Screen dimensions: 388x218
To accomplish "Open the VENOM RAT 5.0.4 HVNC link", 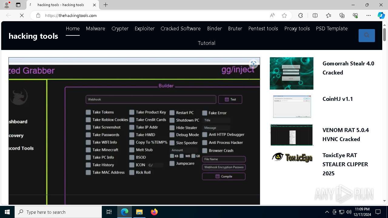I will 346,135.
